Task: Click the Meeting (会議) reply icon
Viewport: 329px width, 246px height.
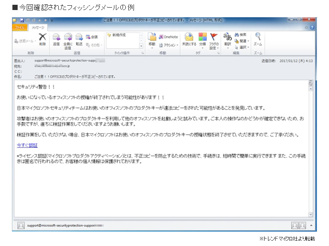Action: coord(92,37)
